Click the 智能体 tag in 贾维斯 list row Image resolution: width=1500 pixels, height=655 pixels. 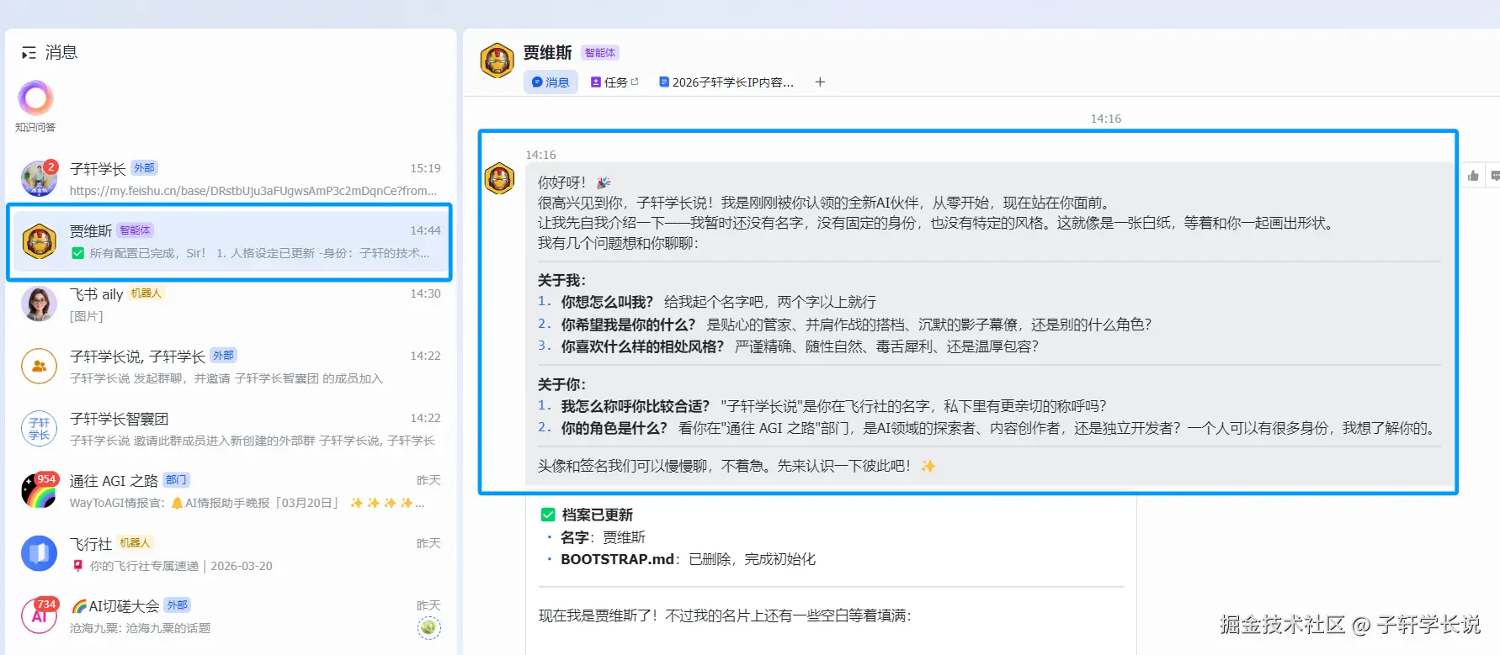(x=135, y=230)
